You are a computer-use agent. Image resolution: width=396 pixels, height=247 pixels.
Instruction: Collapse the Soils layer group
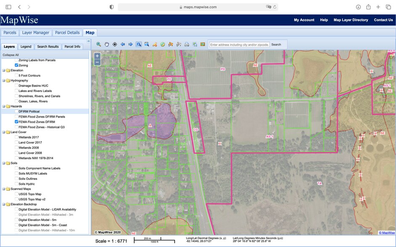3,163
